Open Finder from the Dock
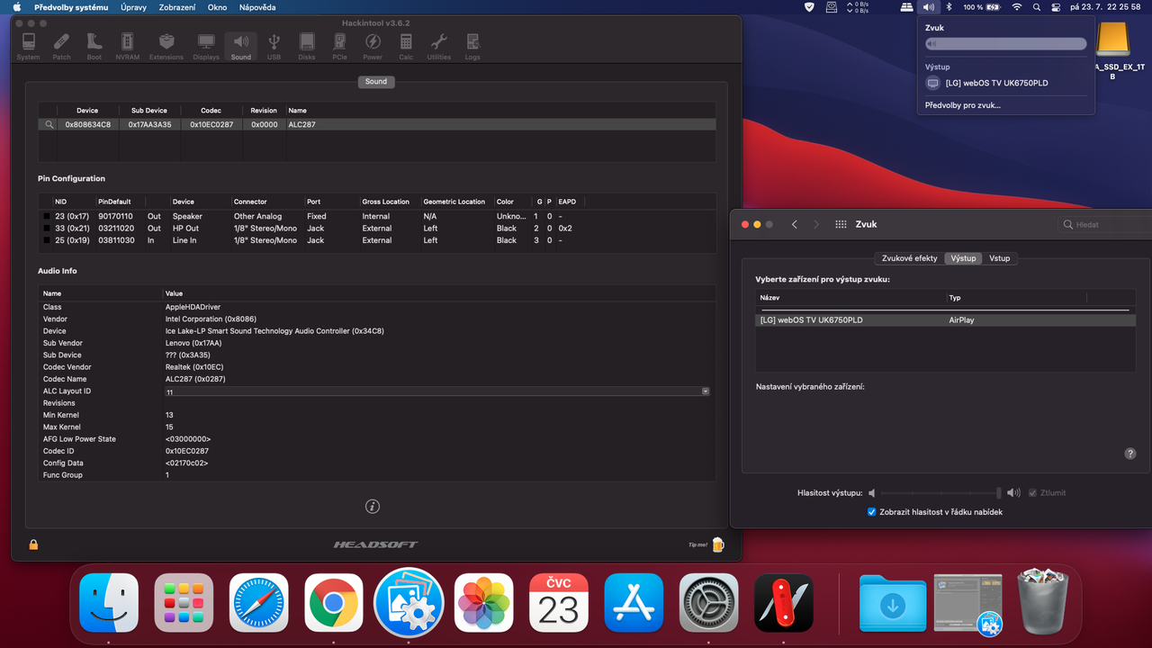 [x=108, y=602]
